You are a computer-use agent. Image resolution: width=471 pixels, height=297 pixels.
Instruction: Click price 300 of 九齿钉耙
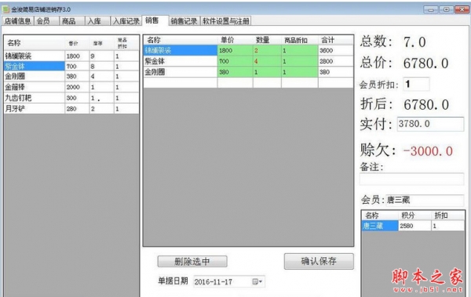click(x=77, y=98)
